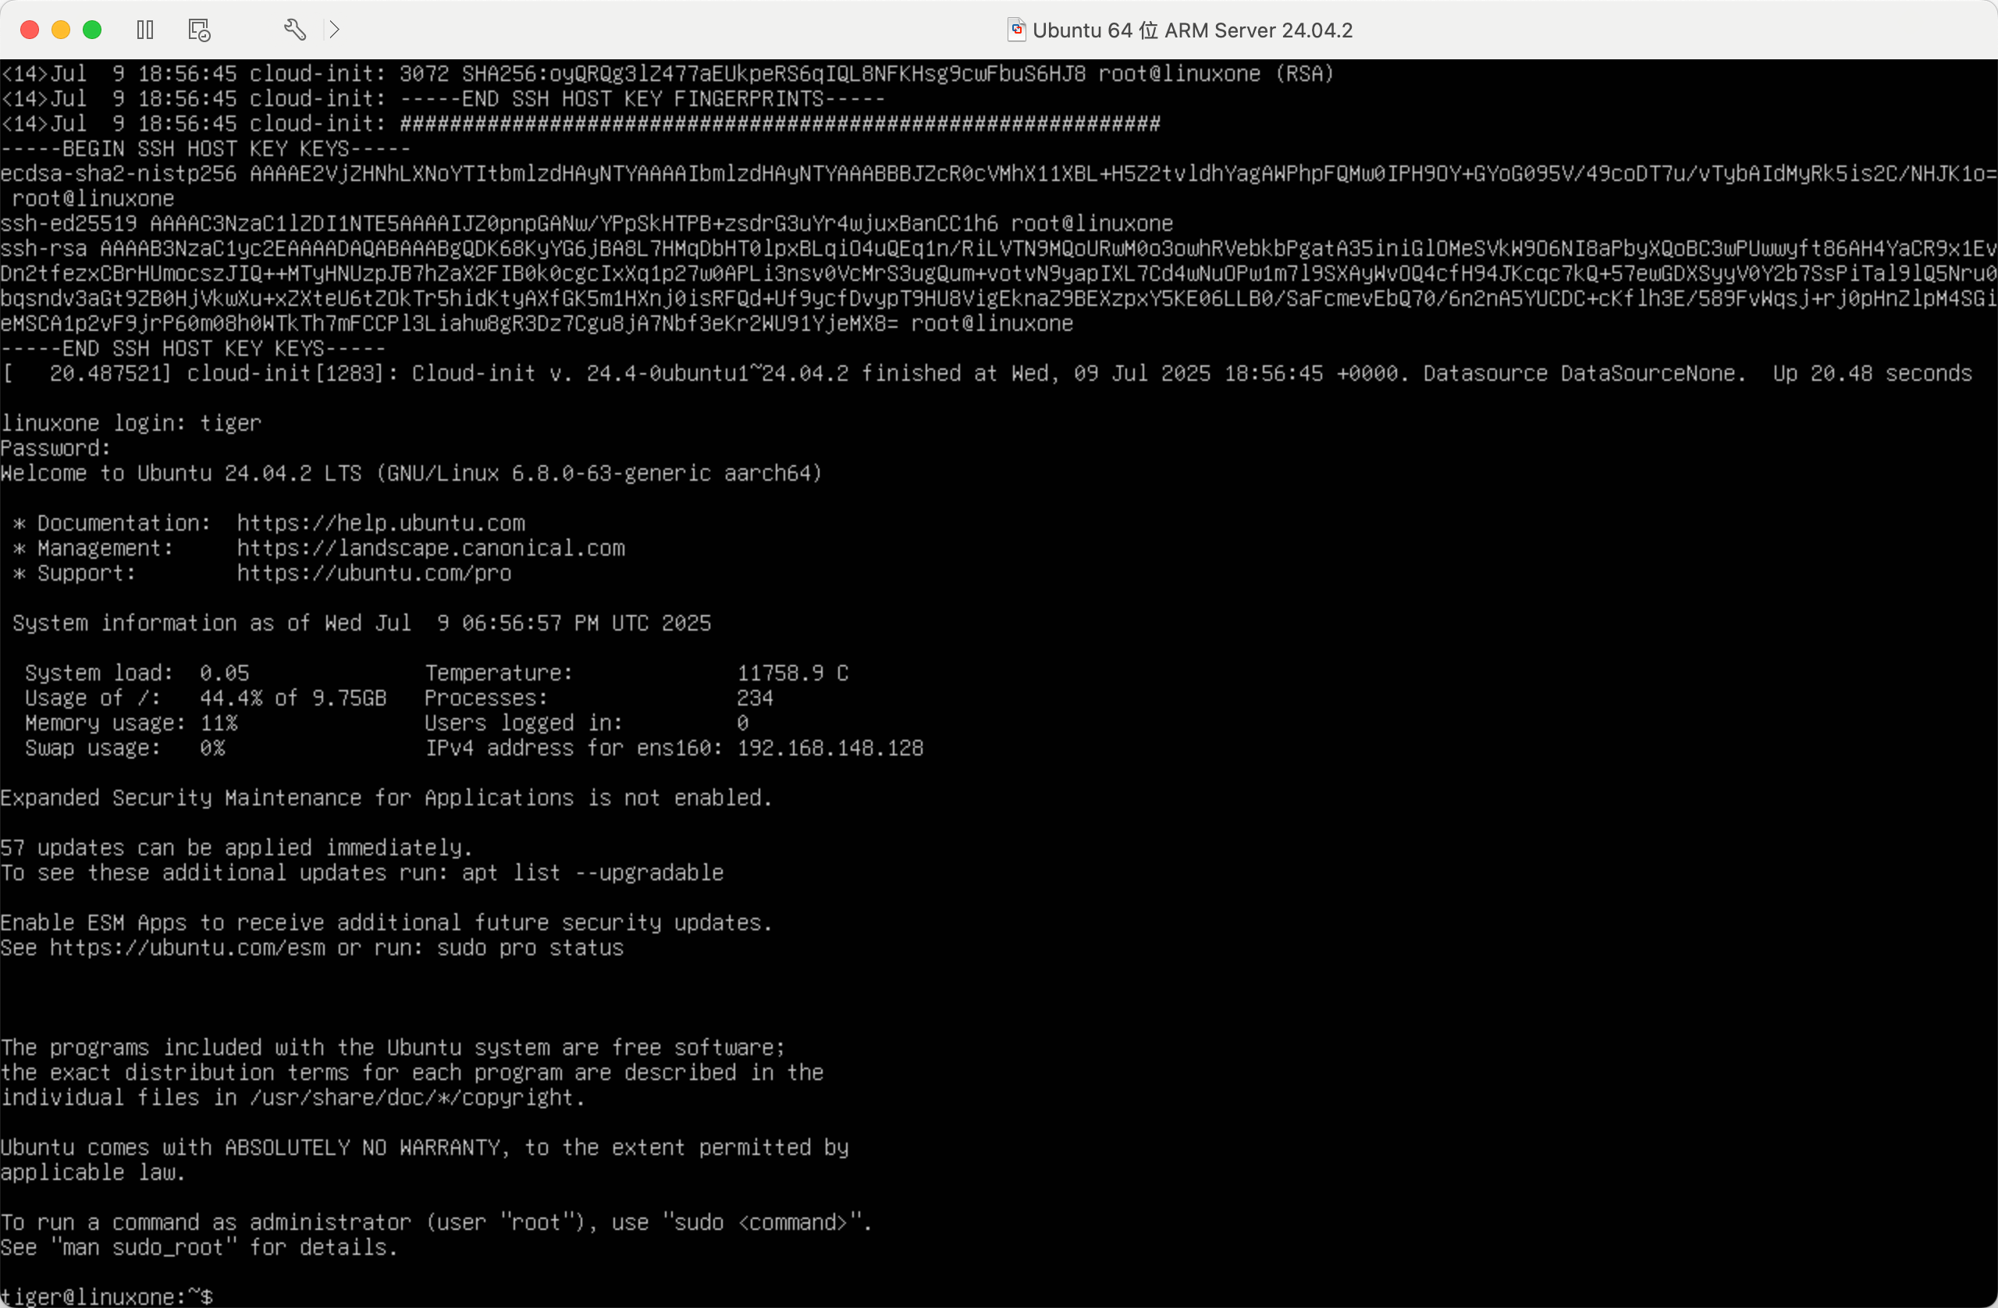Click Memory usage value 11%
This screenshot has width=1998, height=1308.
tap(219, 723)
